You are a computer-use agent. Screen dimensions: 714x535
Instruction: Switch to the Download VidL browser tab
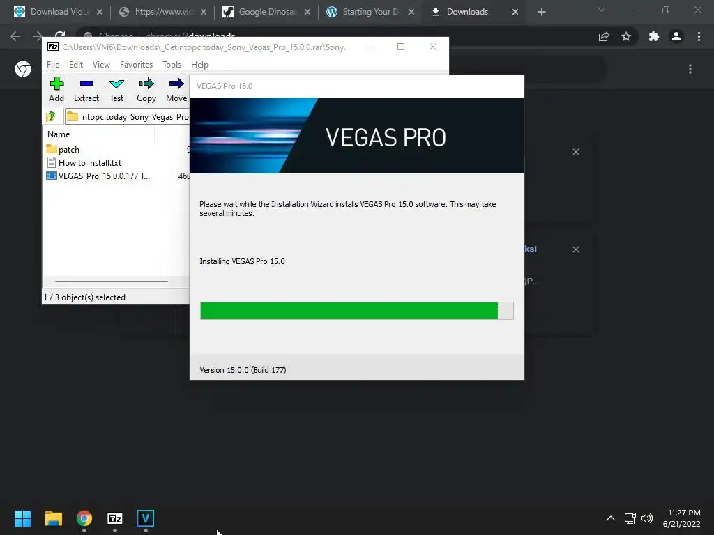59,12
